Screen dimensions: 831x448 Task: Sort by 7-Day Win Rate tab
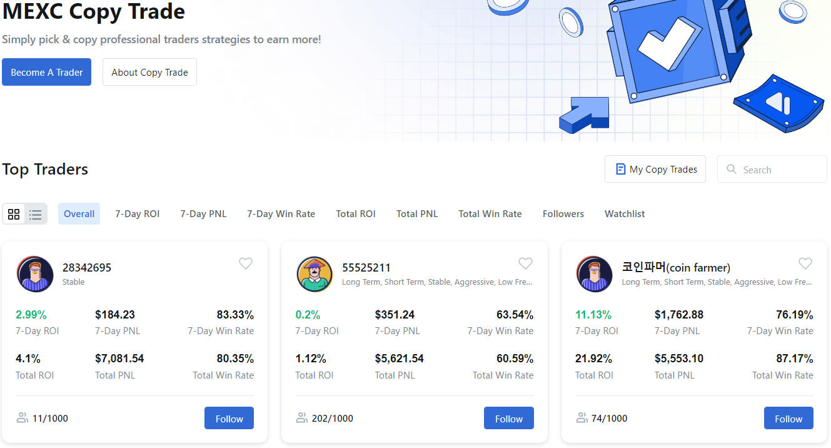click(x=281, y=214)
